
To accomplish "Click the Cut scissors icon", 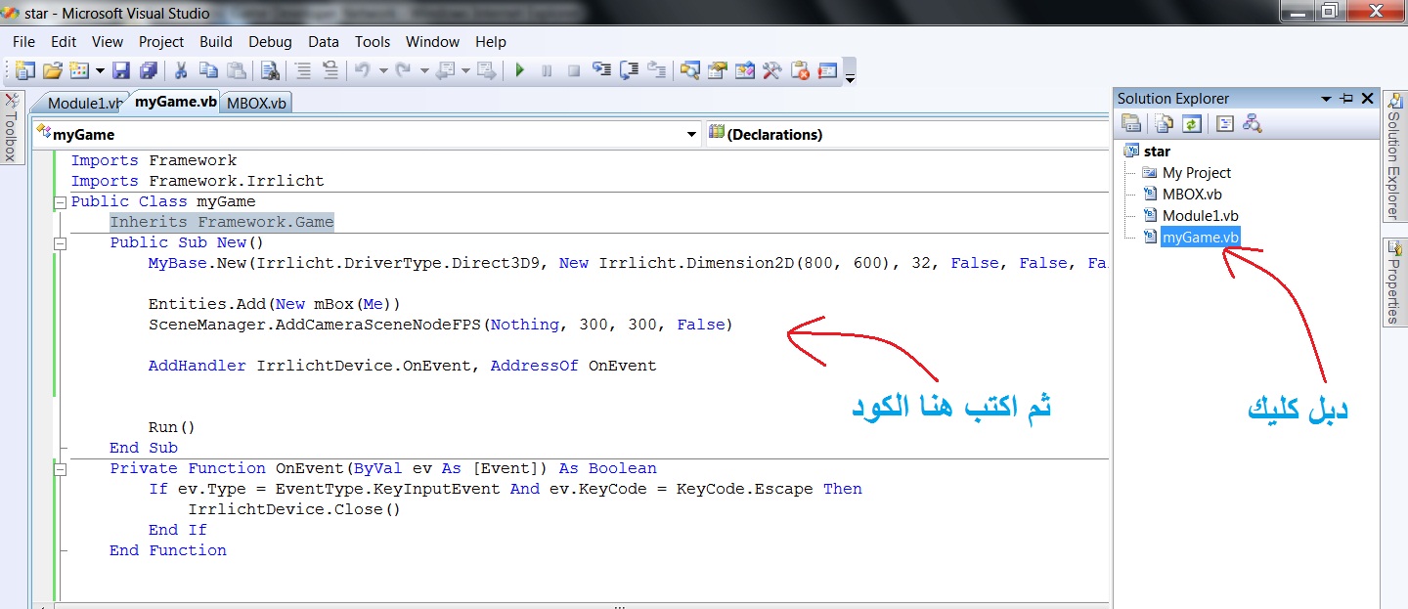I will (x=181, y=70).
